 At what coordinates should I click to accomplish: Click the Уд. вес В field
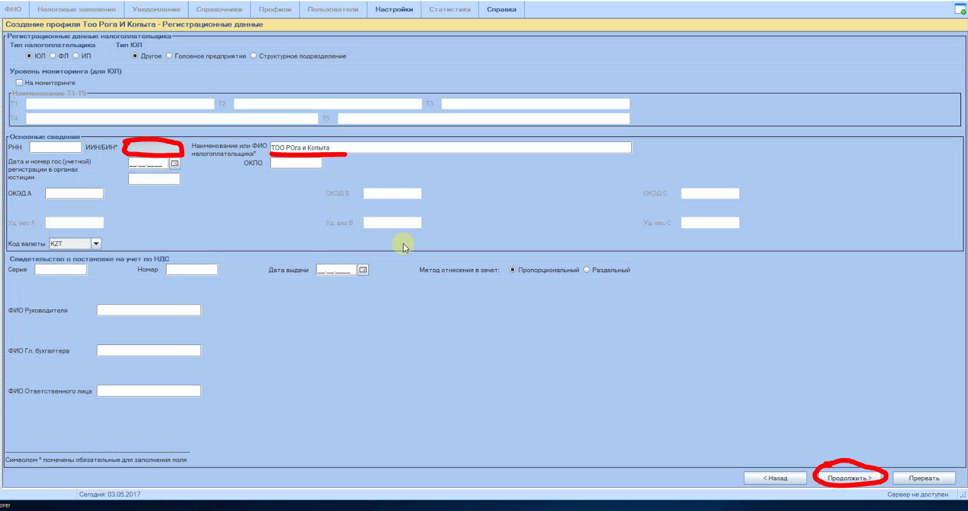(x=392, y=223)
